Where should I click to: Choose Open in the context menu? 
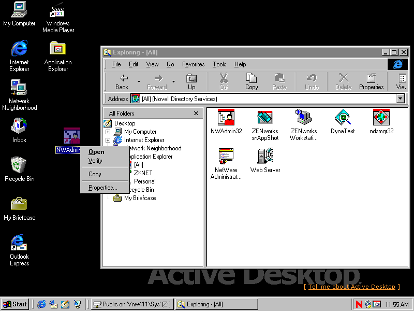[105, 152]
